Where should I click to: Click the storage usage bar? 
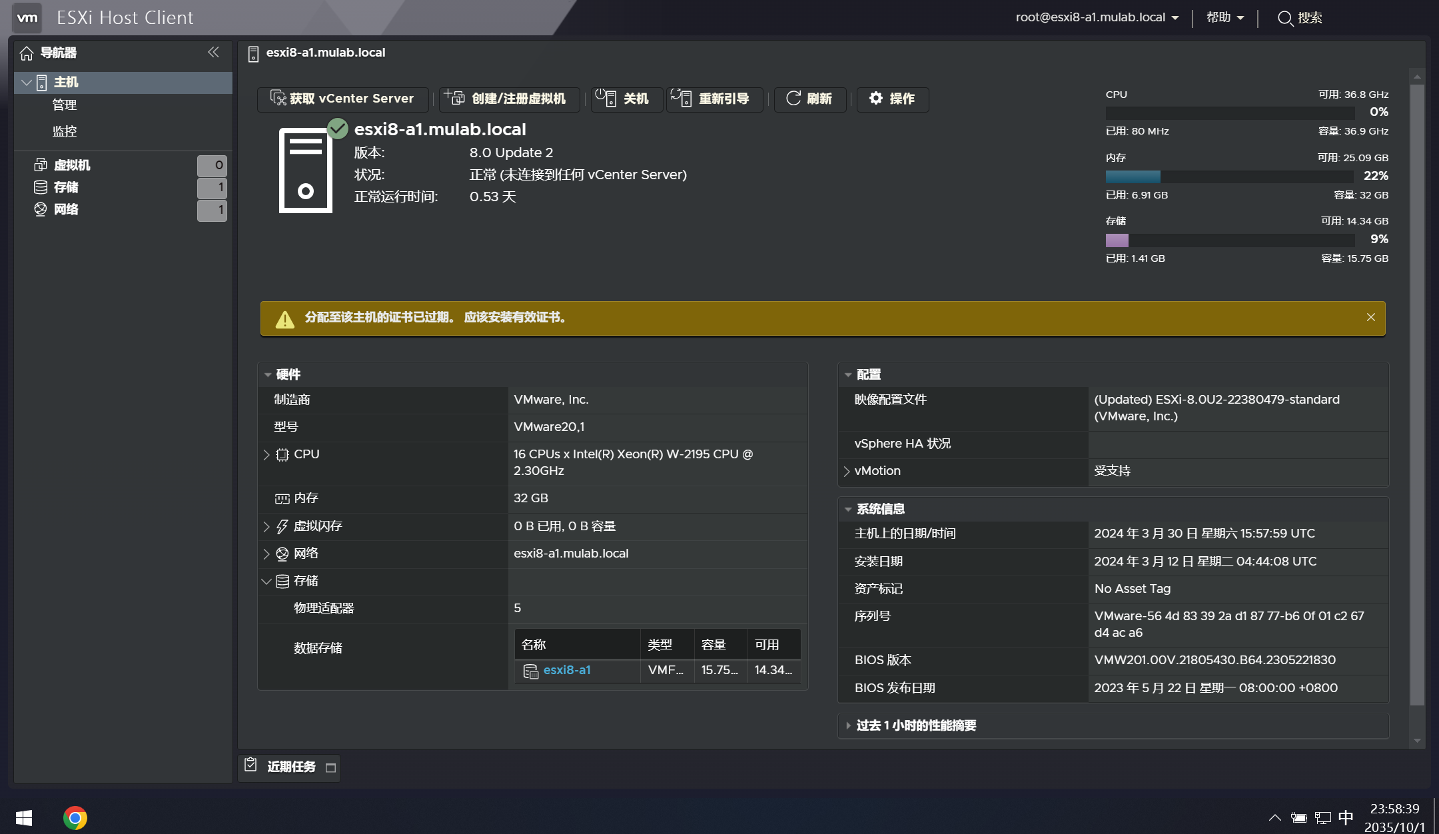coord(1229,240)
